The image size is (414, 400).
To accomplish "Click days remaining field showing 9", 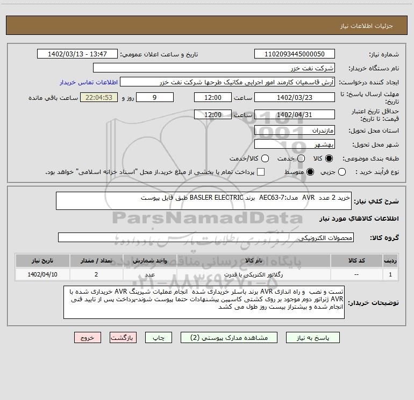I will pyautogui.click(x=155, y=97).
